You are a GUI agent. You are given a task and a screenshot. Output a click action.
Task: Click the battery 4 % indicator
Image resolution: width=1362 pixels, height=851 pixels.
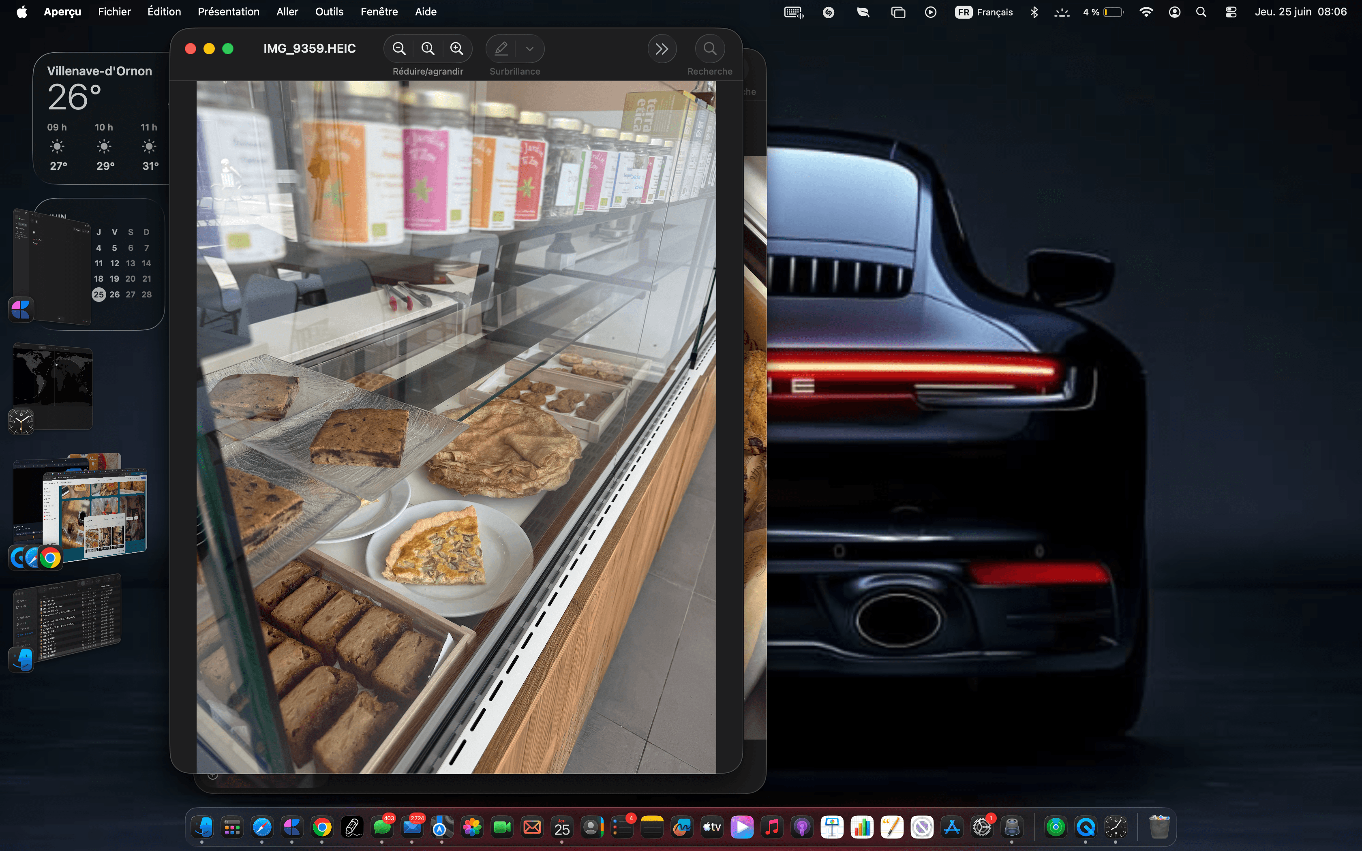pos(1103,12)
